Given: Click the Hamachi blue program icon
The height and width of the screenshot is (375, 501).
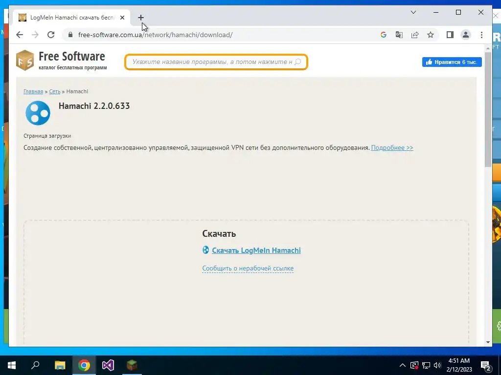Looking at the screenshot, I should (38, 113).
